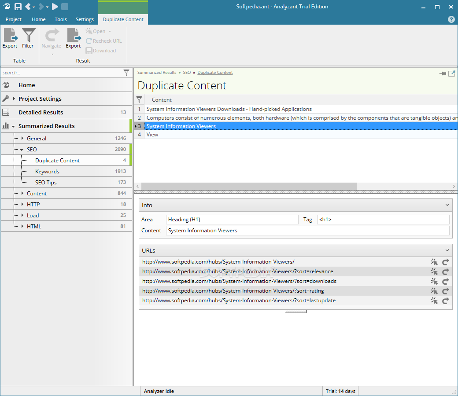
Task: Click SEO breadcrumb link
Action: tap(187, 72)
